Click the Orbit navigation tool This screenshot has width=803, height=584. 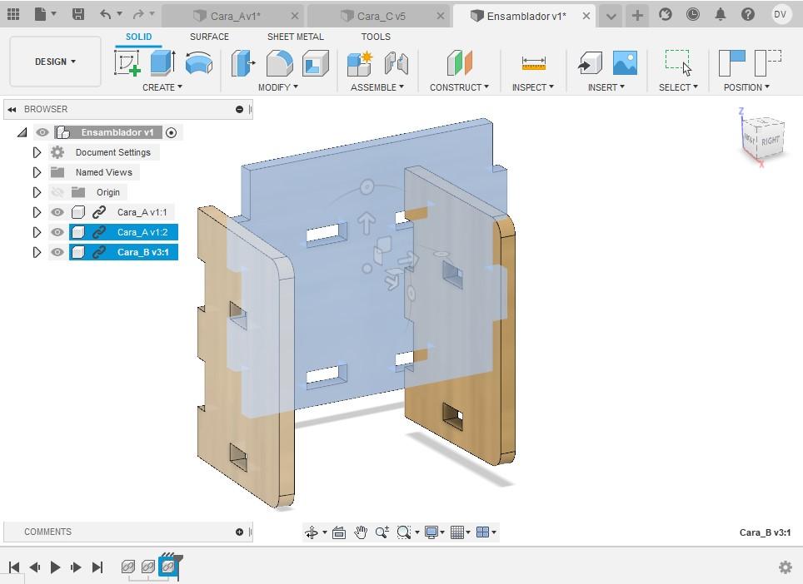pos(312,532)
